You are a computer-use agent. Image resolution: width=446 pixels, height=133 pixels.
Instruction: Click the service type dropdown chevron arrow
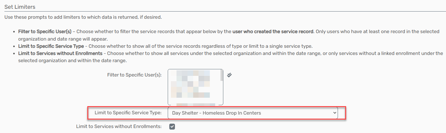[334, 113]
